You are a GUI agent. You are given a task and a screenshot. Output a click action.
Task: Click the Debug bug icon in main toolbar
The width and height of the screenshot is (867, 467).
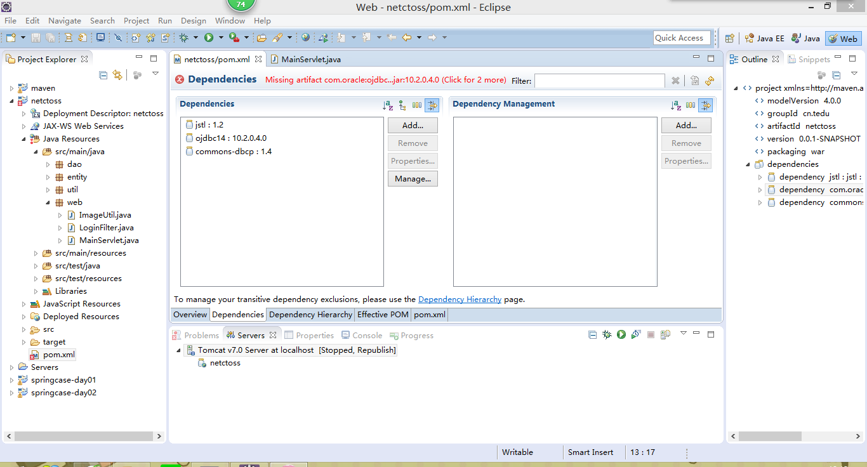pyautogui.click(x=183, y=37)
